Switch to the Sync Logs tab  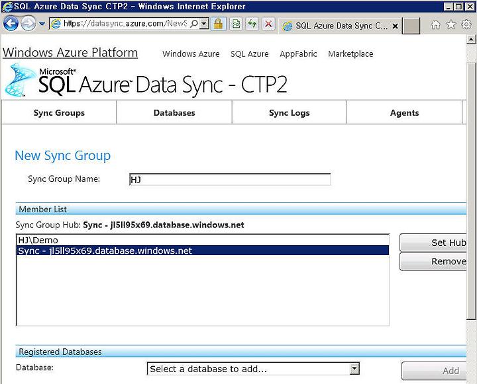click(x=289, y=112)
